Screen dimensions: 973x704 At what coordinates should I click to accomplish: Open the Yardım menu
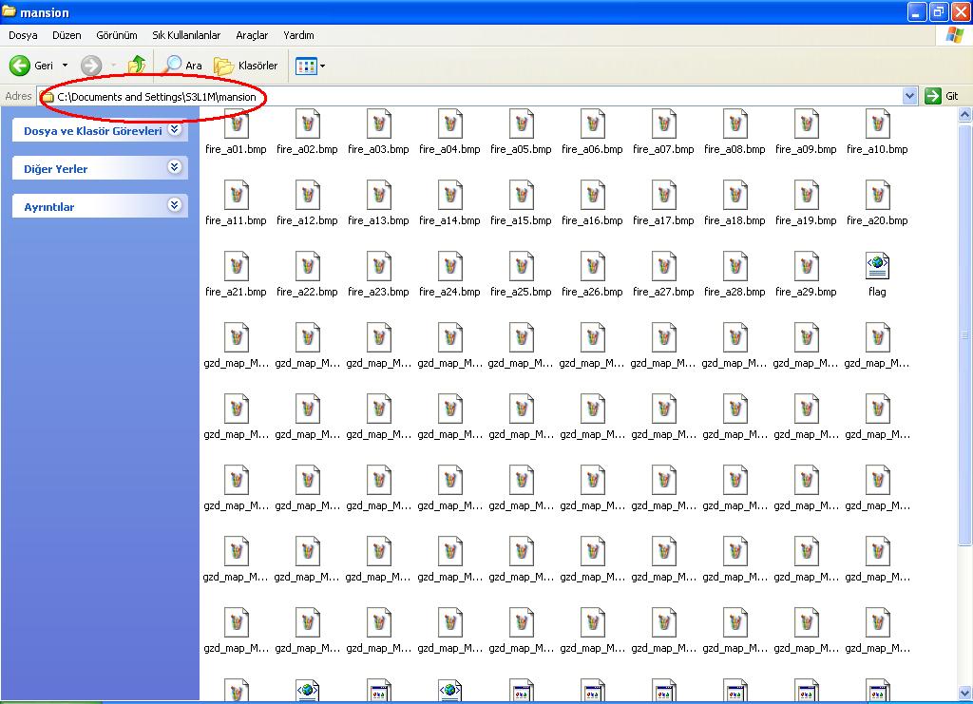(x=298, y=35)
